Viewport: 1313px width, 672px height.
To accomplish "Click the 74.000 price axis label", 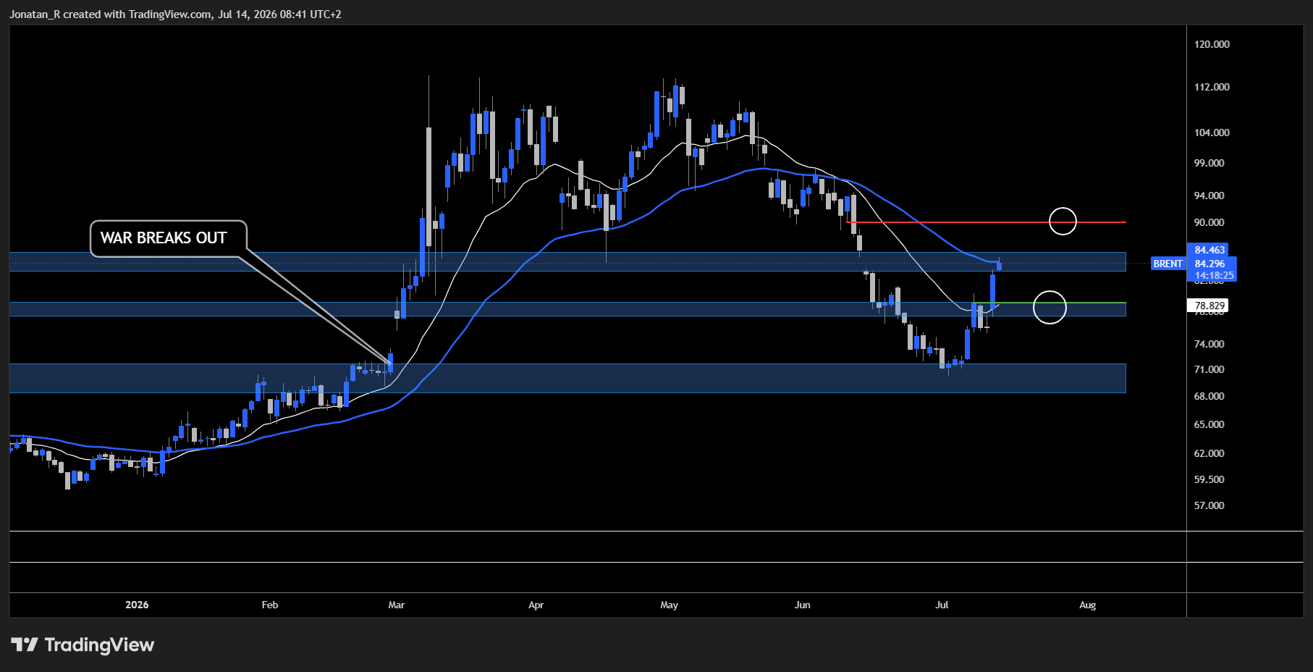I will click(1209, 344).
